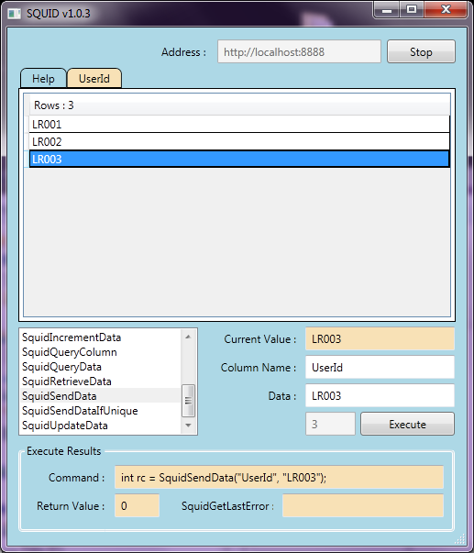Viewport: 474px width, 553px height.
Task: Select the UserId tab
Action: pyautogui.click(x=94, y=78)
